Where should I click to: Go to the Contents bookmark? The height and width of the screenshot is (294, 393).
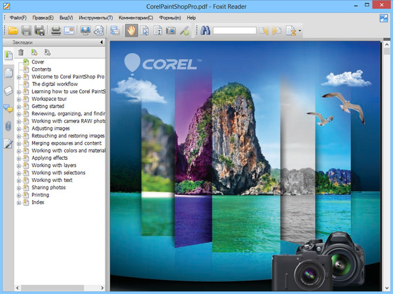click(41, 69)
